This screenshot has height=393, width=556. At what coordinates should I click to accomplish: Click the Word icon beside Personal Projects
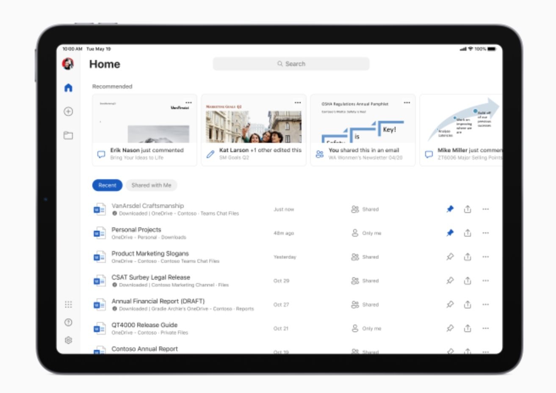[x=100, y=233]
